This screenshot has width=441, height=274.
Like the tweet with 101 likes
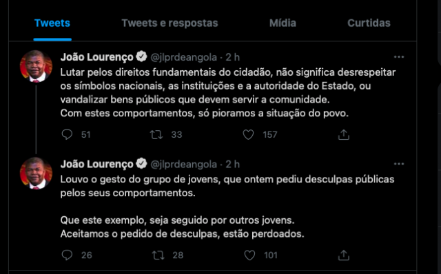249,255
